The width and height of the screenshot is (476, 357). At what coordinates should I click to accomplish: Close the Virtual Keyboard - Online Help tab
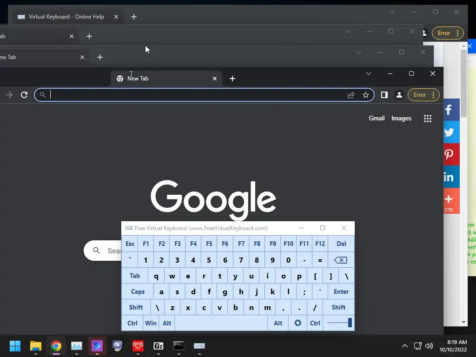pos(116,17)
